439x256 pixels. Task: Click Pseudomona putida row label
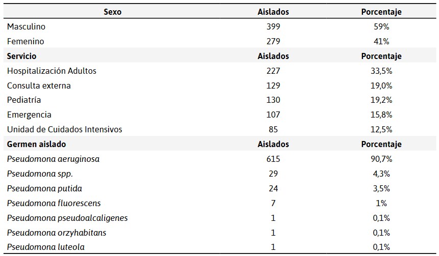(x=44, y=189)
